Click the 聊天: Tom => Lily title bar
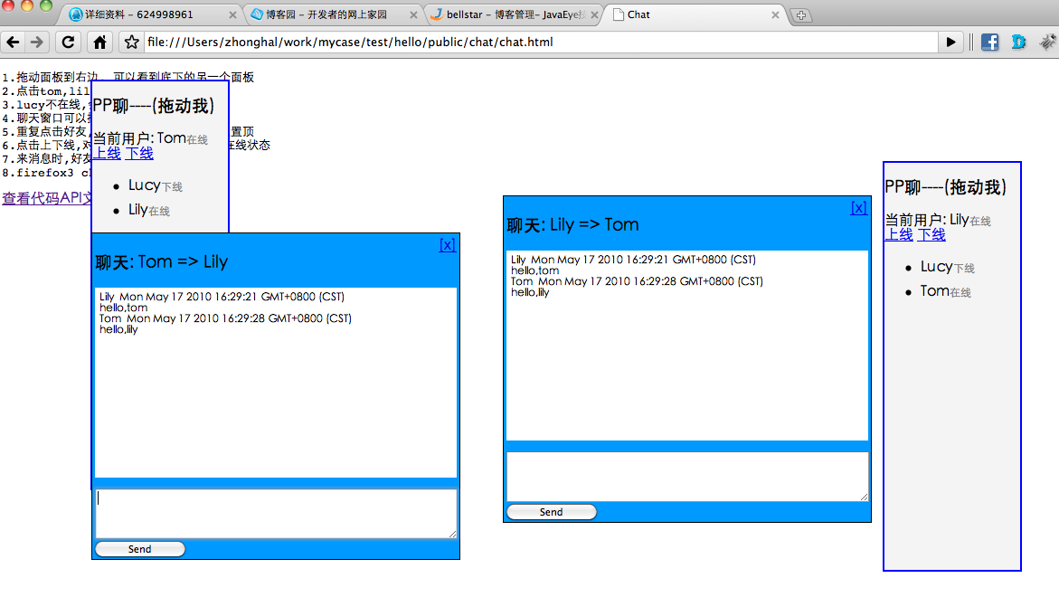This screenshot has height=597, width=1059. click(x=162, y=262)
